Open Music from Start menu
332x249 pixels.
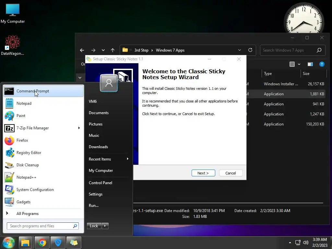[x=94, y=136]
